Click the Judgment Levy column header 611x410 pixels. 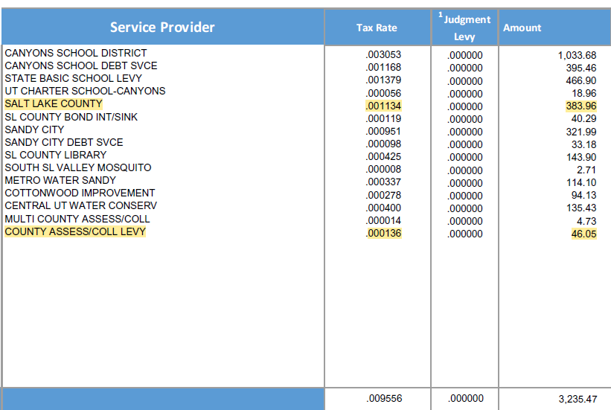464,28
